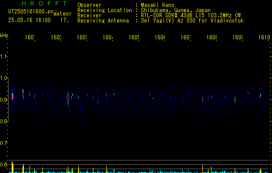Select the date stamp 25.05.16 16:00

click(x=29, y=20)
